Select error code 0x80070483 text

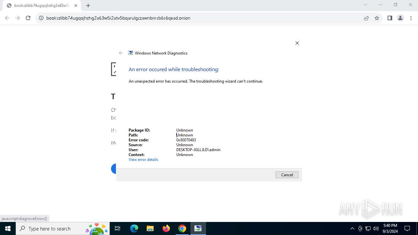(186, 140)
